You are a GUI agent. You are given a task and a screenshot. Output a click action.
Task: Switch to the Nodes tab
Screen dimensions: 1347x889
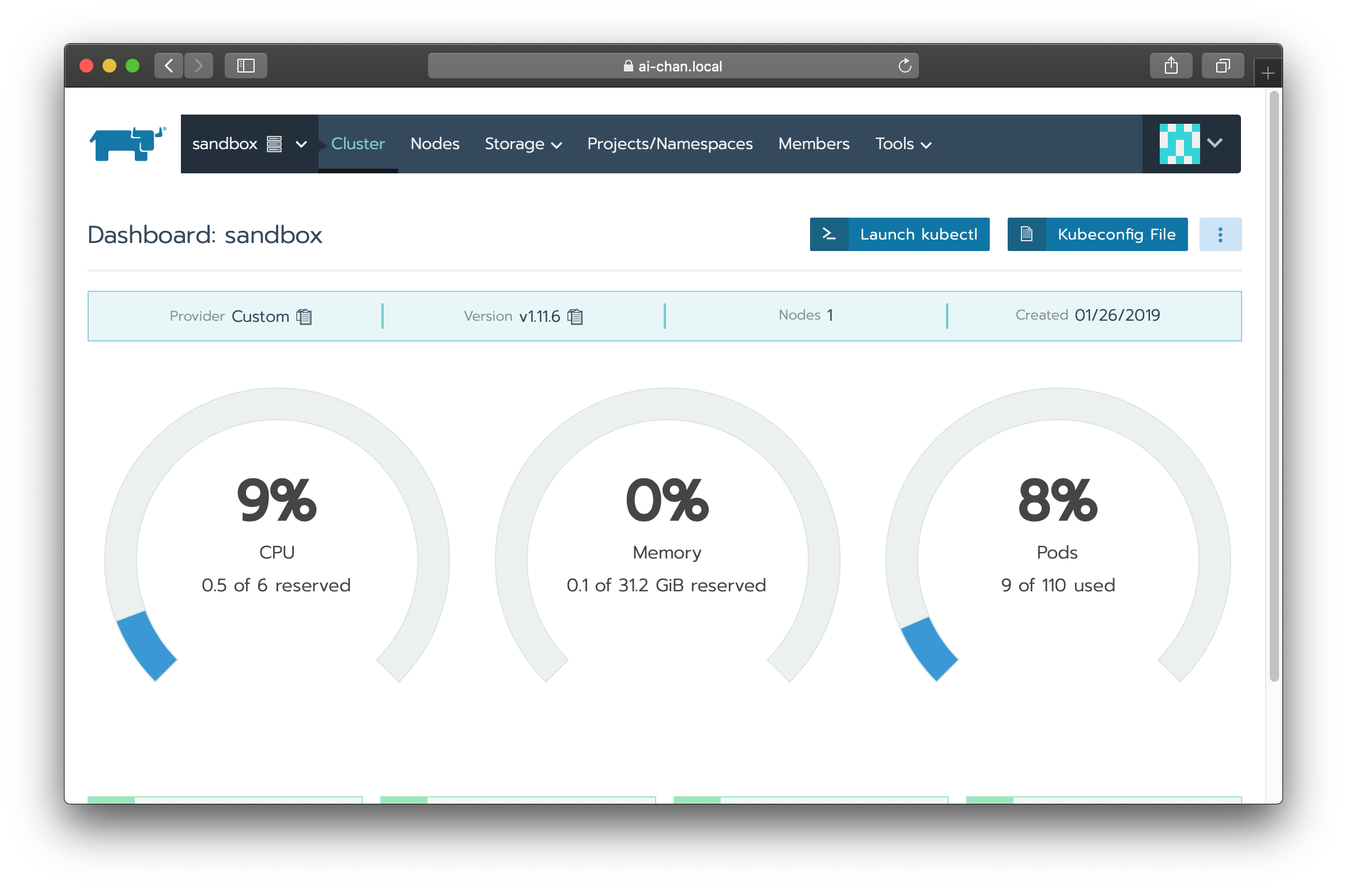click(x=434, y=144)
